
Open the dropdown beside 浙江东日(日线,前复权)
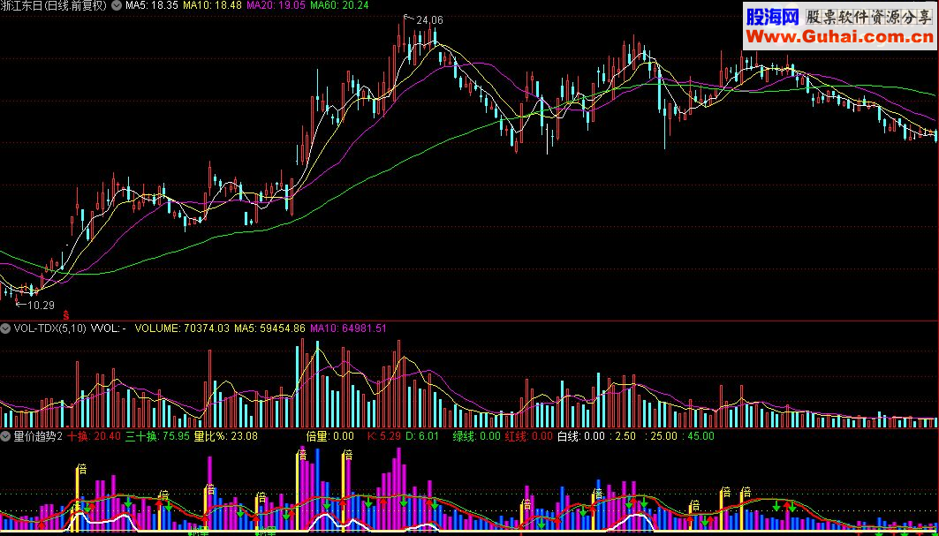click(x=115, y=5)
